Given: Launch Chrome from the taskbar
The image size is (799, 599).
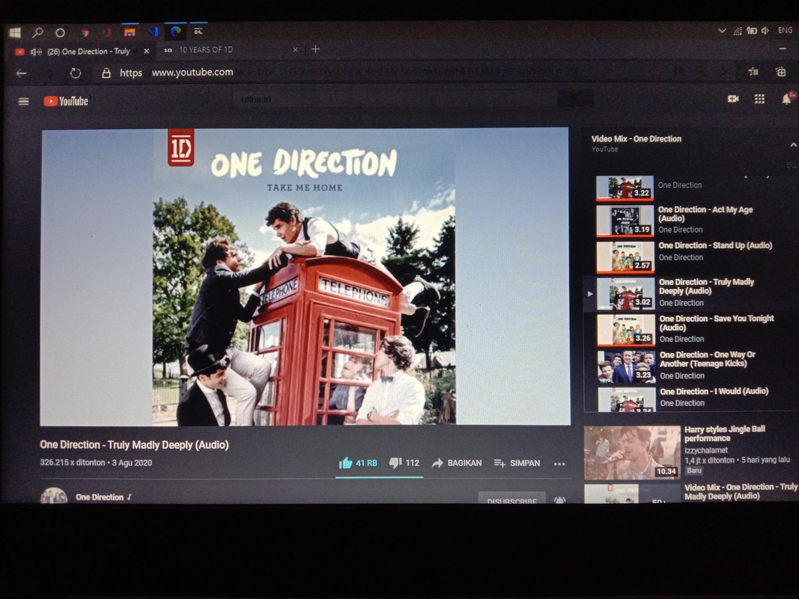Looking at the screenshot, I should click(x=85, y=31).
